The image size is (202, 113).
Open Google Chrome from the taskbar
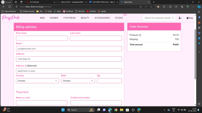click(x=116, y=110)
